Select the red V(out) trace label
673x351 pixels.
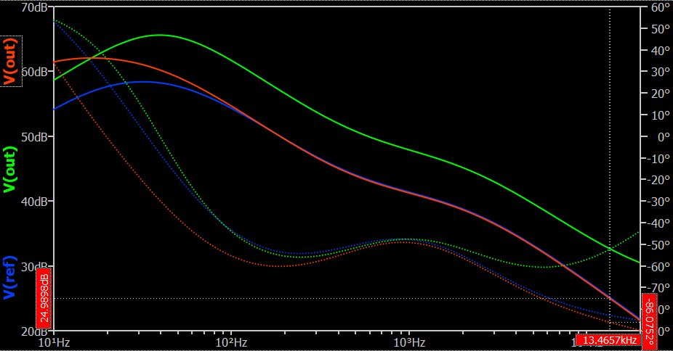[10, 61]
